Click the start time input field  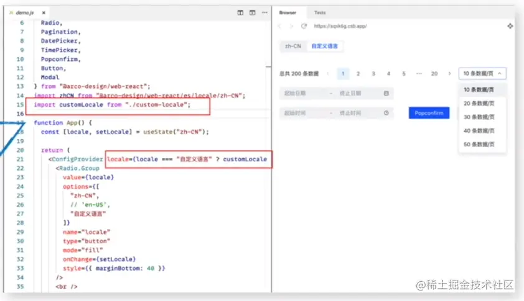pos(304,113)
